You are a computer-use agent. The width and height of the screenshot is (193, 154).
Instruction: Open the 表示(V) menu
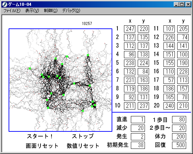click(32, 11)
